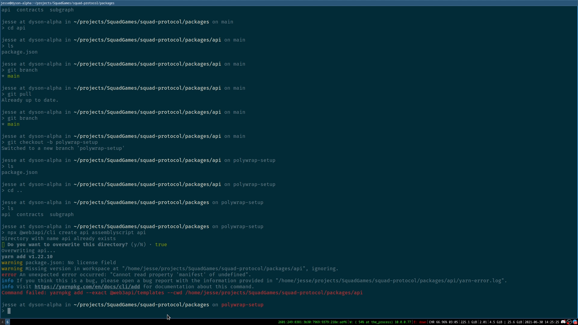This screenshot has height=325, width=578.
Task: Open Discord from the system tray
Action: 563,322
